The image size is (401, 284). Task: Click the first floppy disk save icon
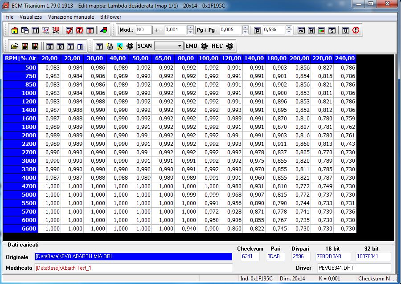[x=25, y=46]
